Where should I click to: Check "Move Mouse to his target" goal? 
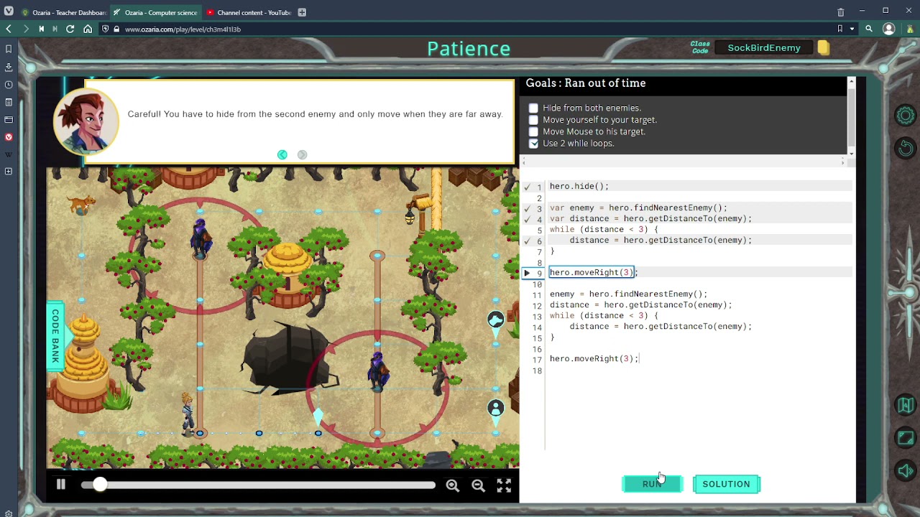533,132
